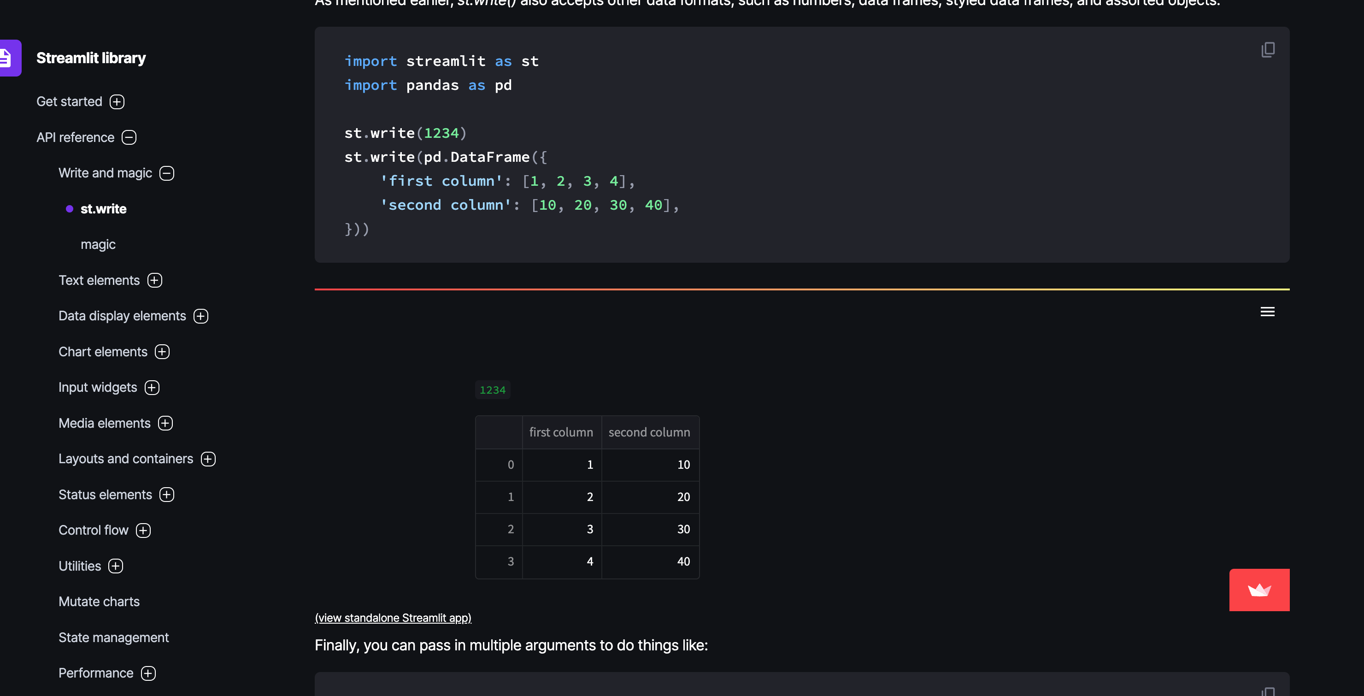1364x696 pixels.
Task: Collapse the API reference section
Action: [x=129, y=137]
